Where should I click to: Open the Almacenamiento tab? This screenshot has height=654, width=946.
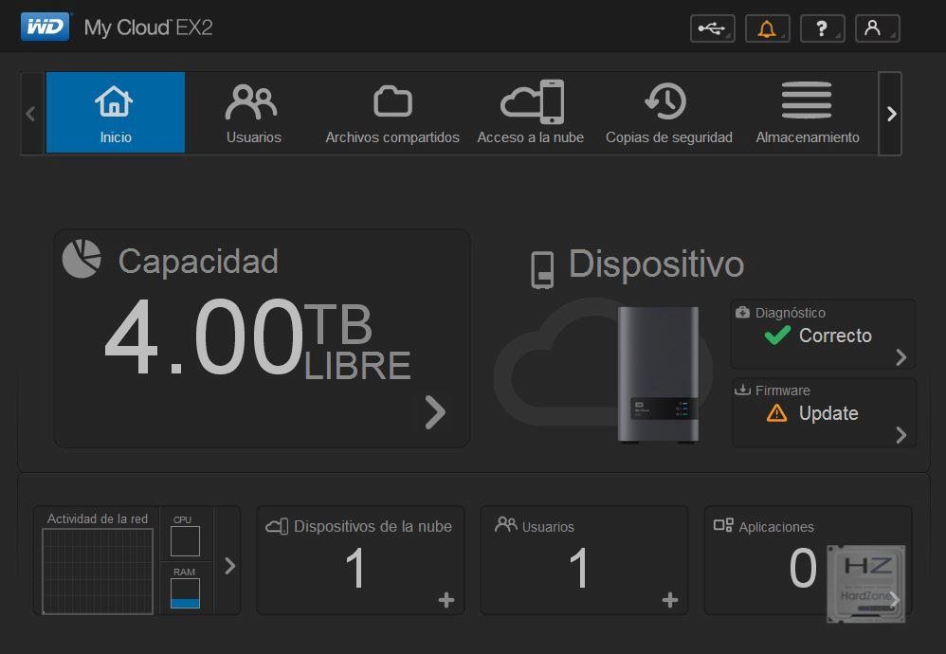(808, 112)
